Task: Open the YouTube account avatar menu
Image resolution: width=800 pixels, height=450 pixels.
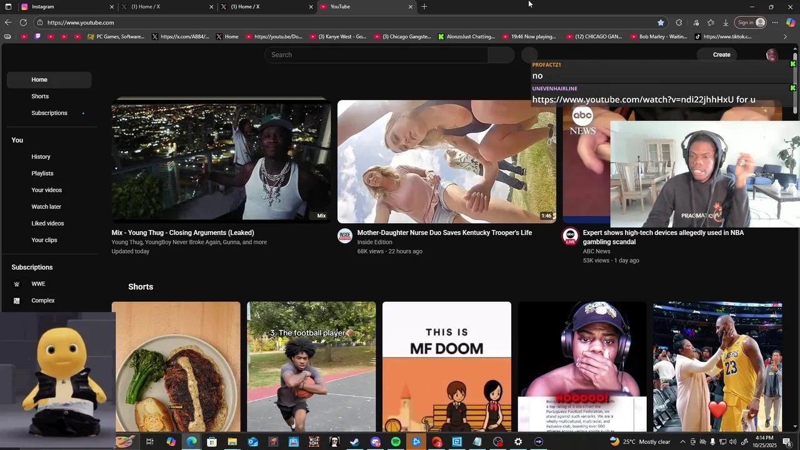Action: coord(772,55)
